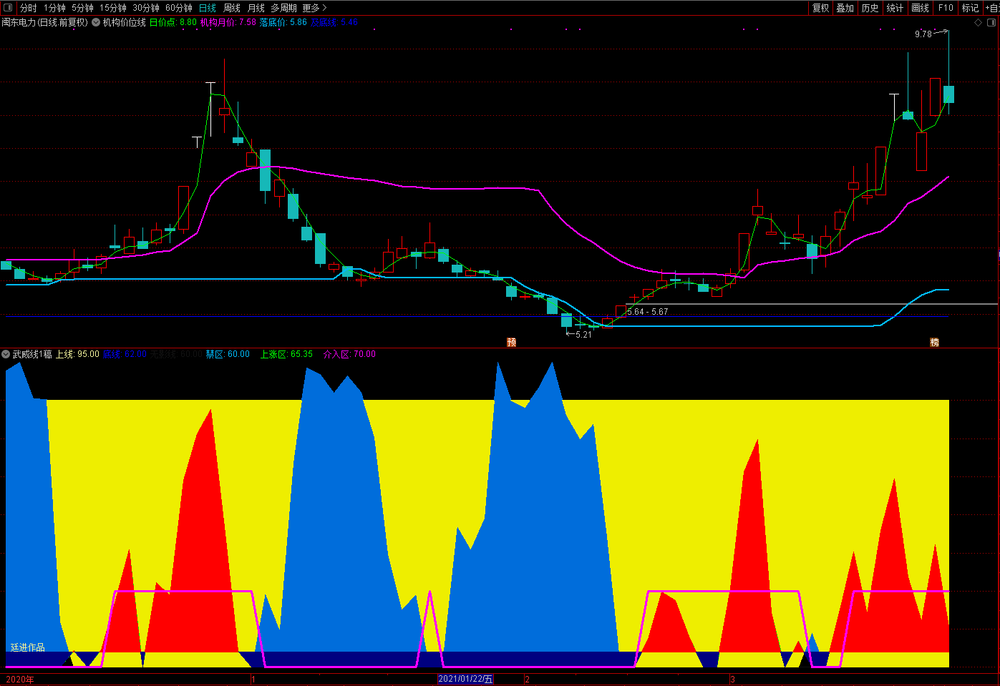Click the 复权 button
The width and height of the screenshot is (1000, 686).
(x=820, y=8)
